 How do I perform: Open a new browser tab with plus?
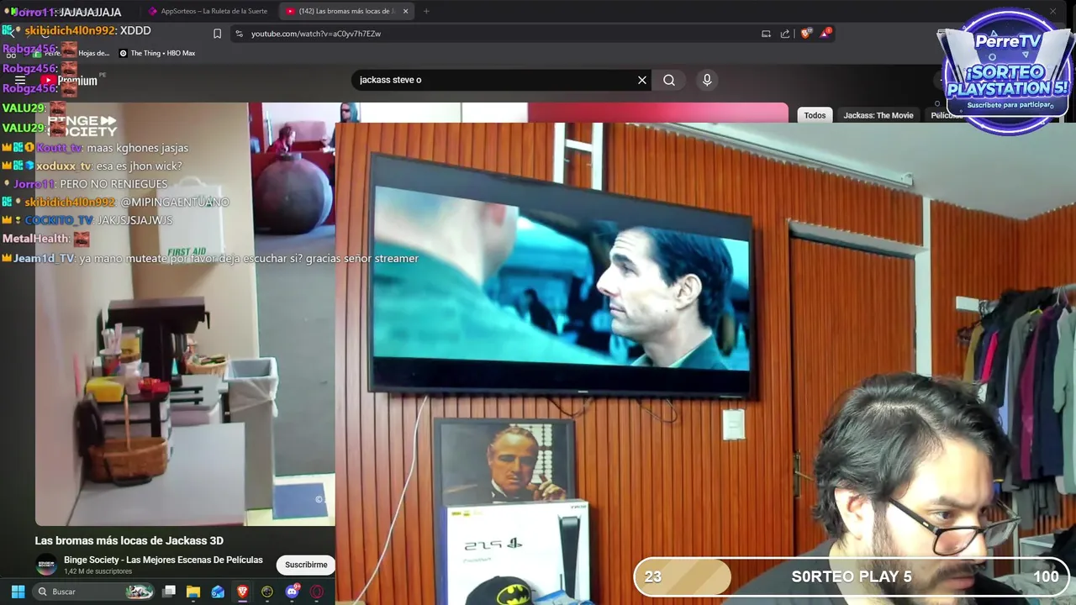(426, 11)
